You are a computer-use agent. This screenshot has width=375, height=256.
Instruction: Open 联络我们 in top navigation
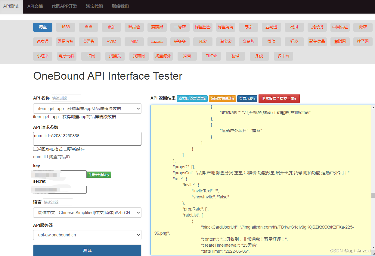120,6
